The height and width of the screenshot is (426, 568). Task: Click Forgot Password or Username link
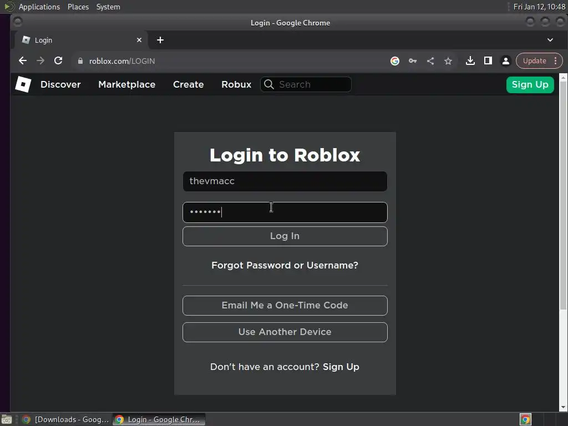pyautogui.click(x=285, y=265)
